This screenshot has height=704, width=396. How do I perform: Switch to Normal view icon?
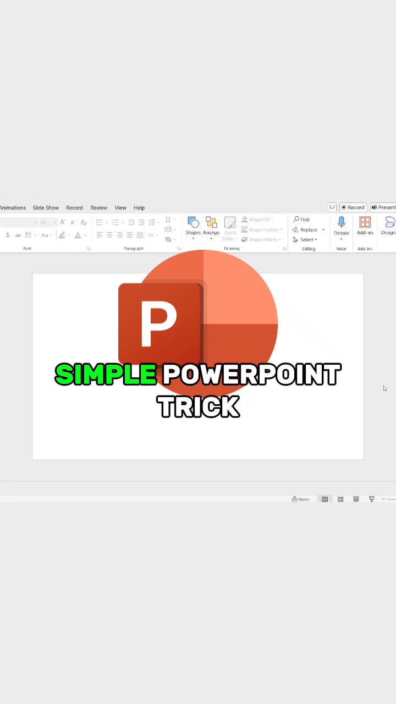(x=325, y=499)
